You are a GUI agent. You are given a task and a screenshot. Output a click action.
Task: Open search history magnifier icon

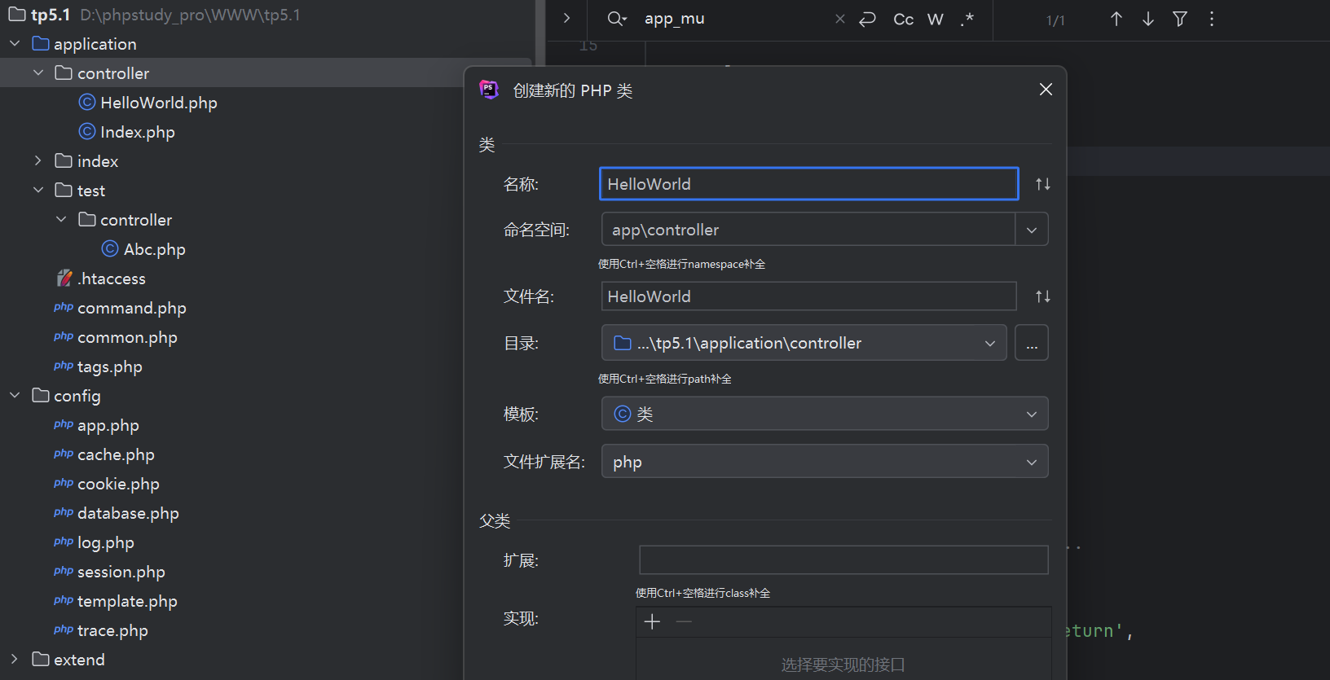(617, 19)
